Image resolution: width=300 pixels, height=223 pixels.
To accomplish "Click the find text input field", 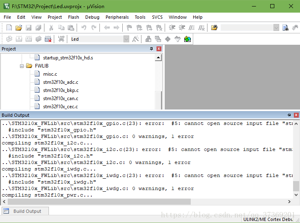I will click(x=247, y=28).
